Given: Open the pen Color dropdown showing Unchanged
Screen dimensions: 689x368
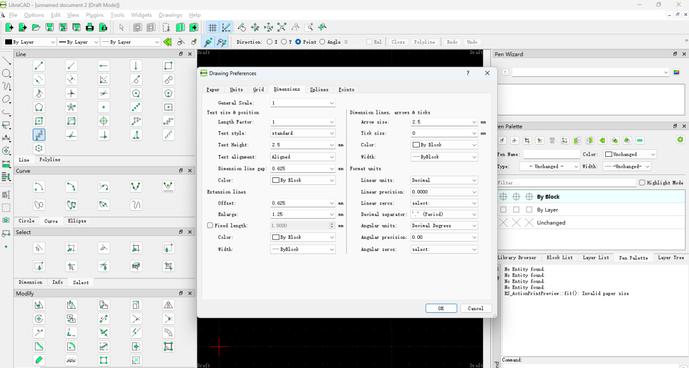Looking at the screenshot, I should coord(630,154).
